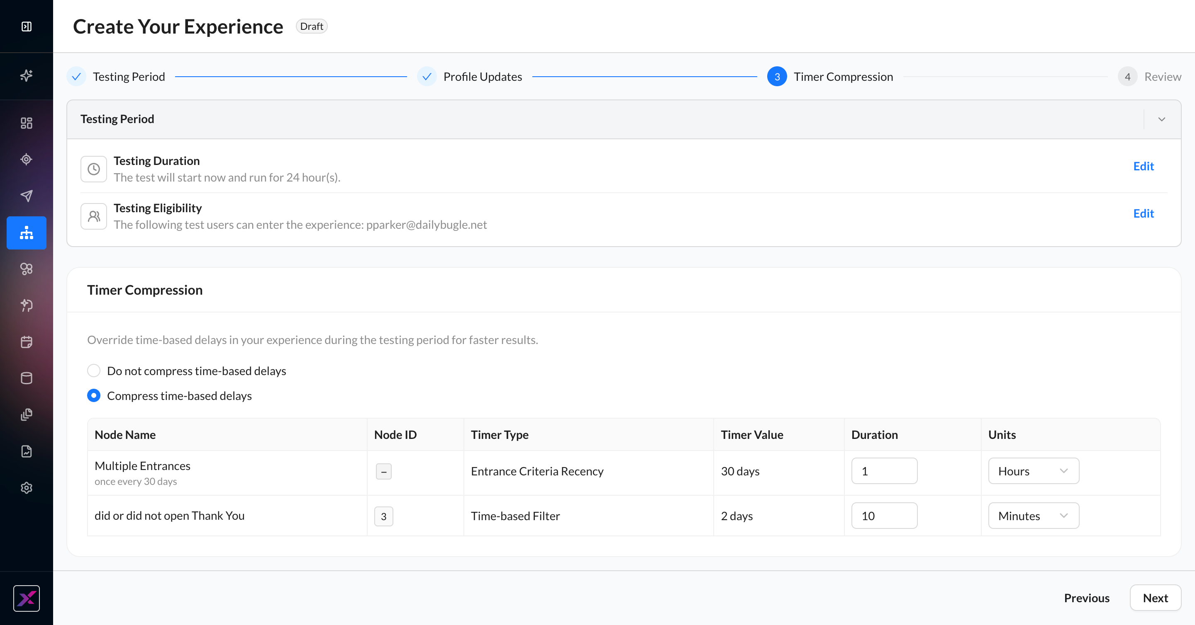1195x625 pixels.
Task: Expand the sidebar with the panel toggle icon
Action: pyautogui.click(x=27, y=27)
